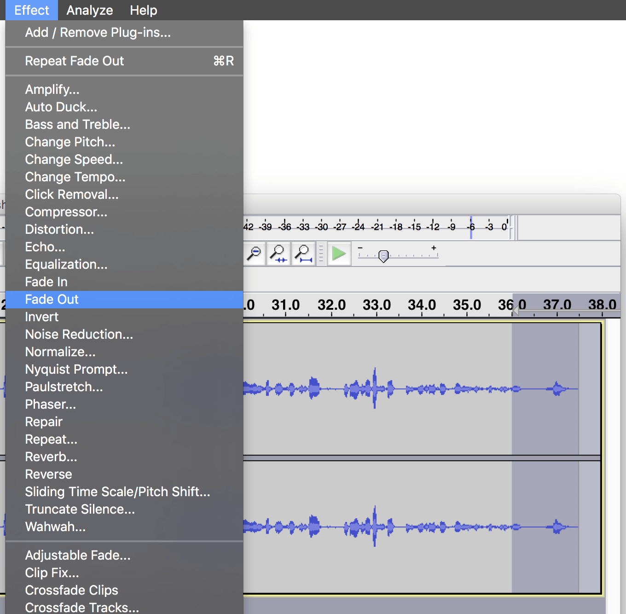This screenshot has width=626, height=614.
Task: Open the Amplify effect dialog
Action: click(x=52, y=89)
